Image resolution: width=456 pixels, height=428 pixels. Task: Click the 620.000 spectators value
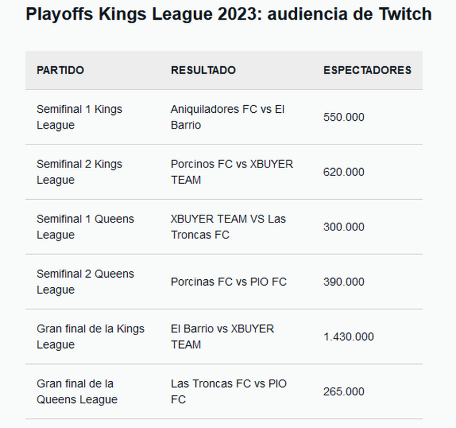point(343,172)
